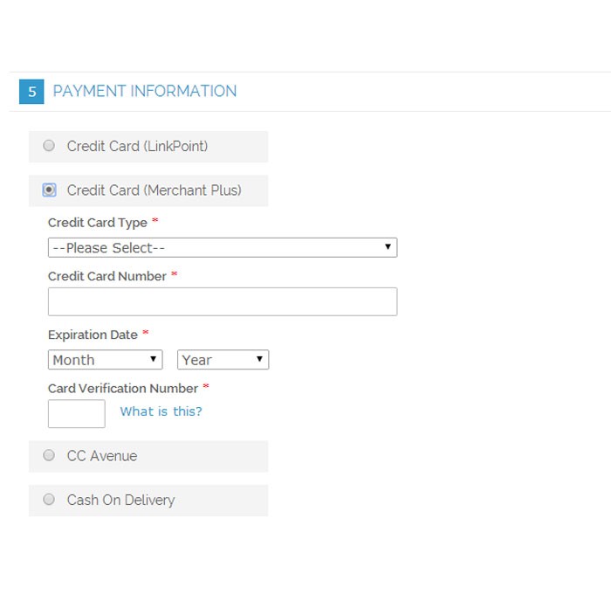Select the Credit Card (LinkPoint) radio button

coord(49,146)
